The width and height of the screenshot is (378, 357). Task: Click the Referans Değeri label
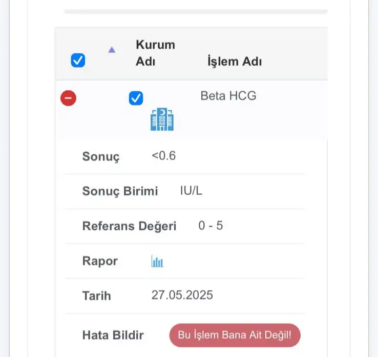pyautogui.click(x=129, y=226)
